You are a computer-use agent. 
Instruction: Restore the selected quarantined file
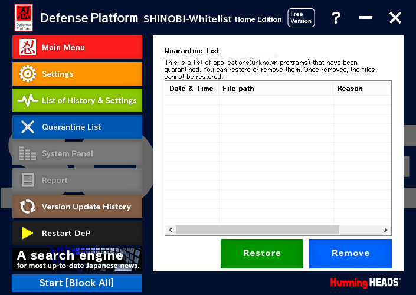tap(262, 254)
